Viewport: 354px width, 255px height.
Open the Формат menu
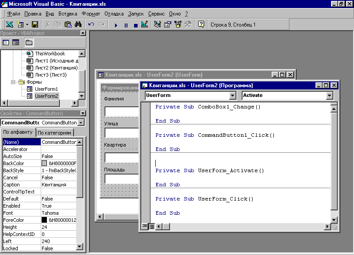point(91,14)
